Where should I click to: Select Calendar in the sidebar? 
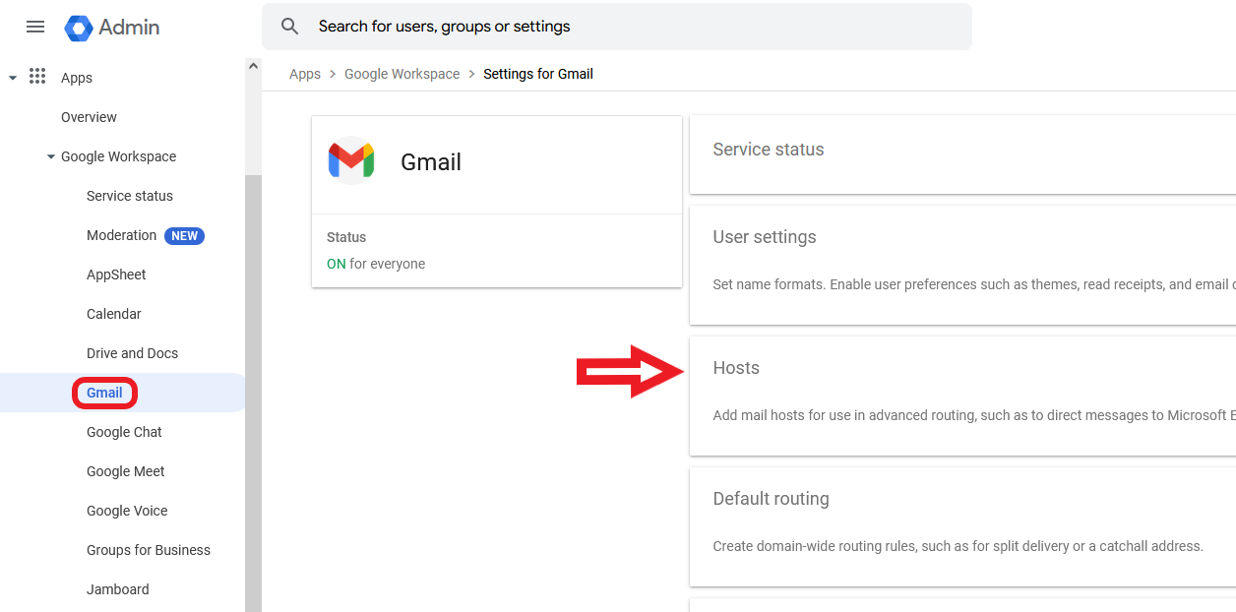113,313
